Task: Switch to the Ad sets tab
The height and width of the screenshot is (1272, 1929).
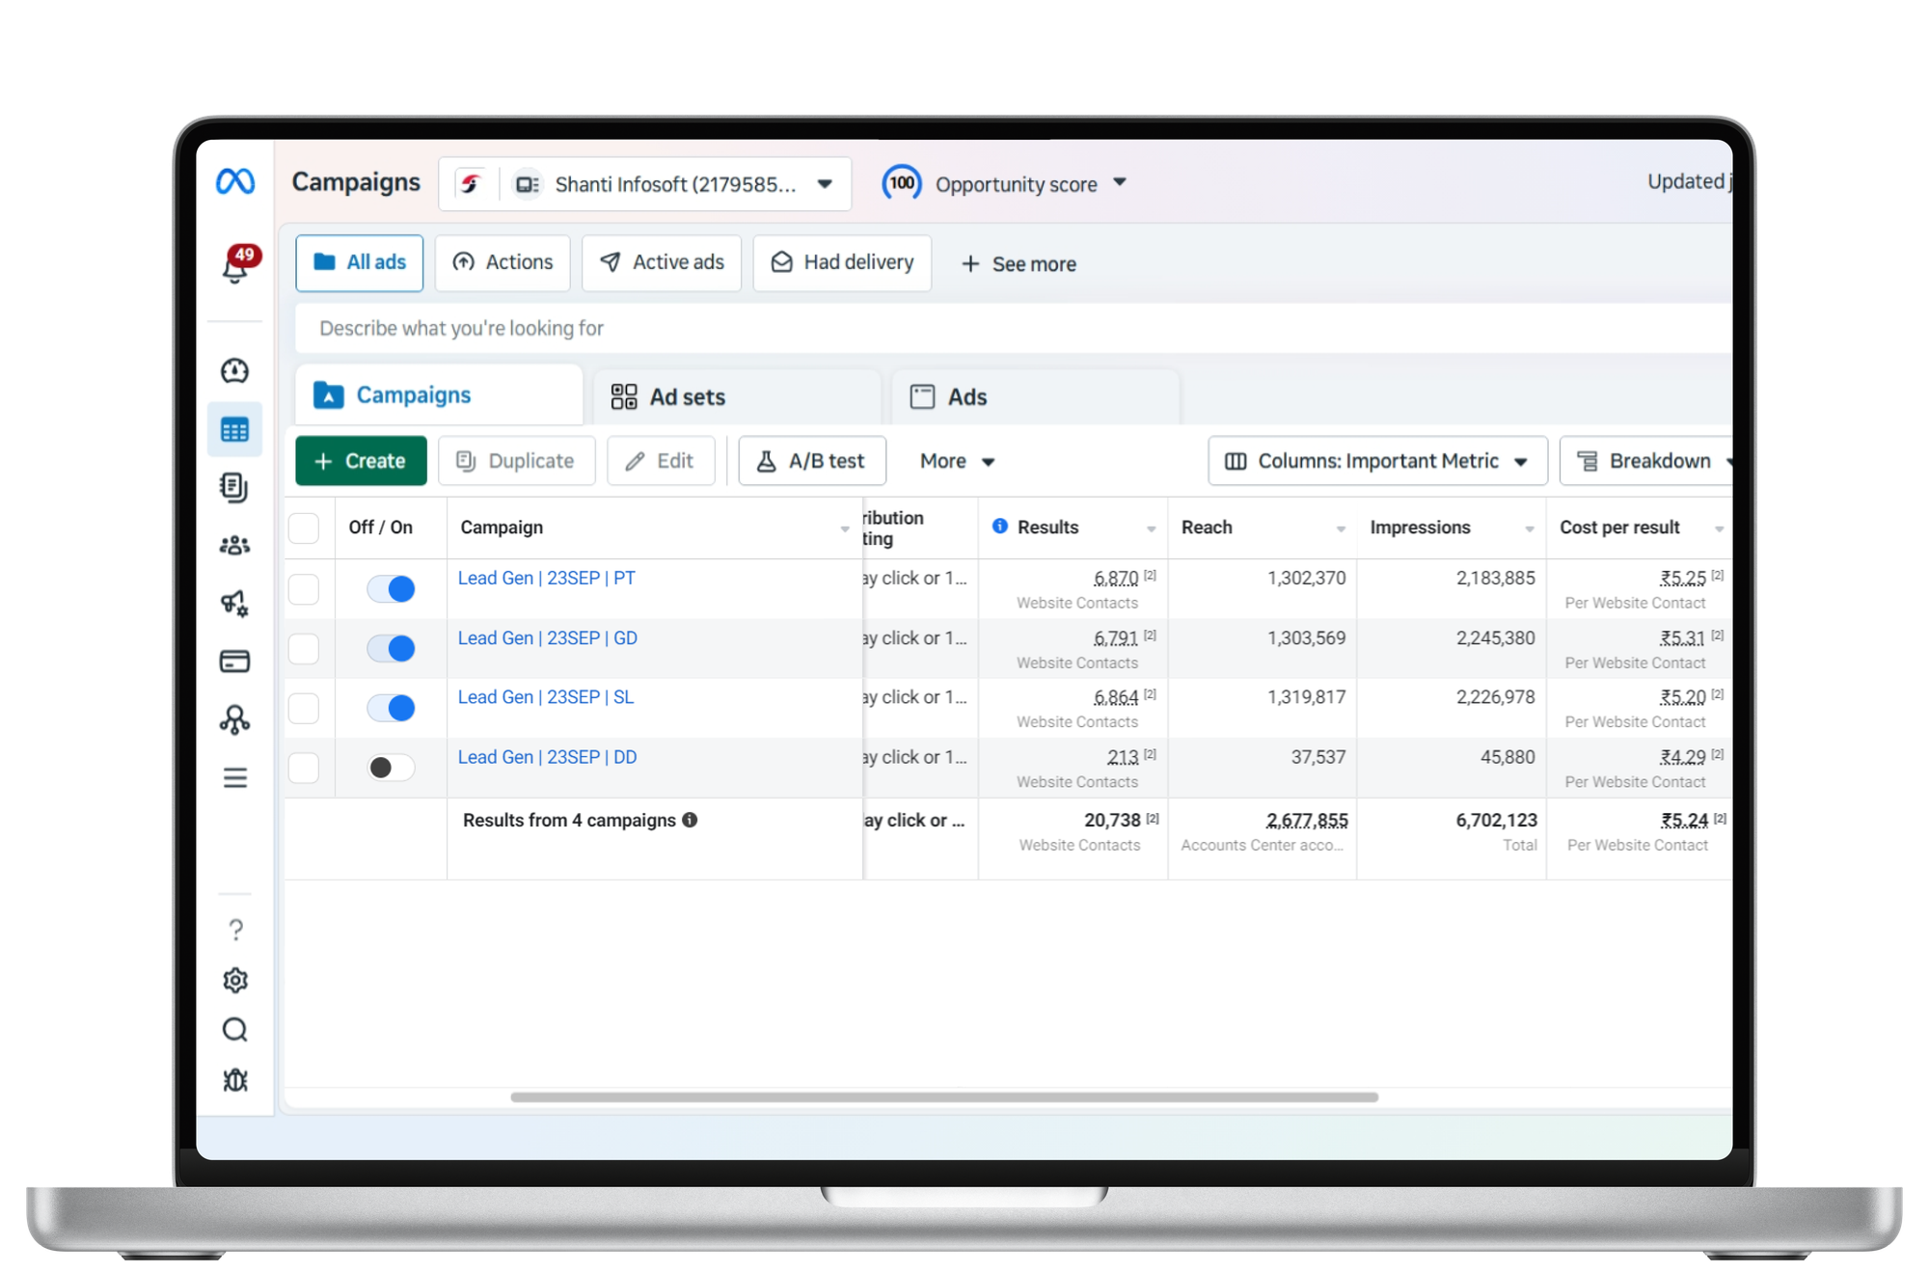Action: [737, 396]
